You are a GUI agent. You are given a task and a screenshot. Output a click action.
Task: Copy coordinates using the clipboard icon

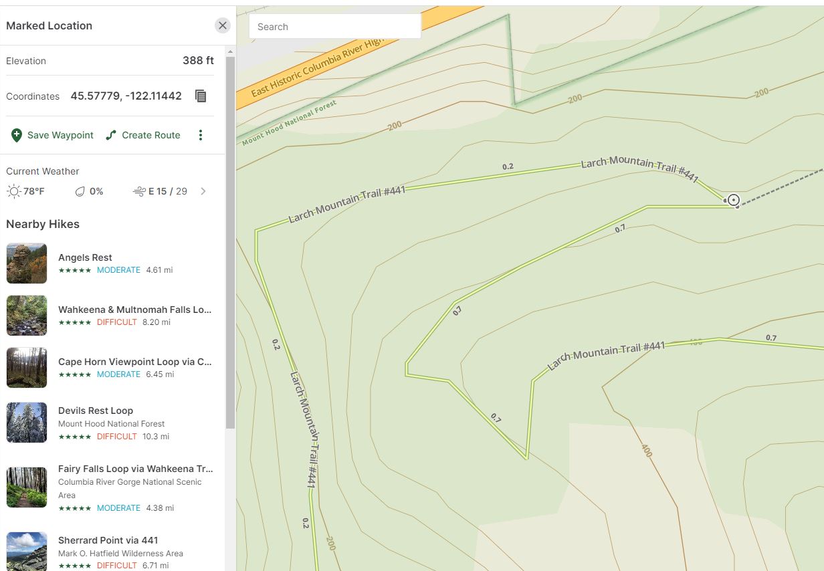click(201, 96)
